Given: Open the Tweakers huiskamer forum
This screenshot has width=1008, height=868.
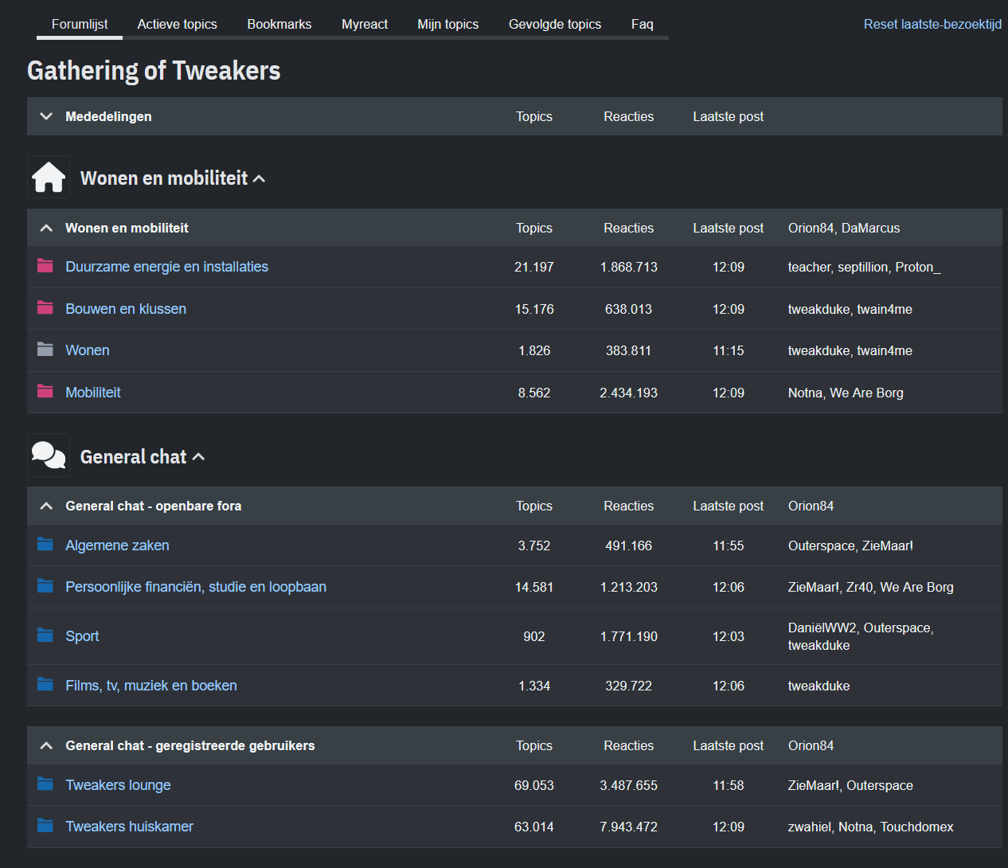Looking at the screenshot, I should point(129,827).
